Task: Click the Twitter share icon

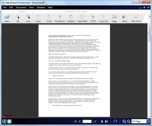Action: tap(9, 121)
